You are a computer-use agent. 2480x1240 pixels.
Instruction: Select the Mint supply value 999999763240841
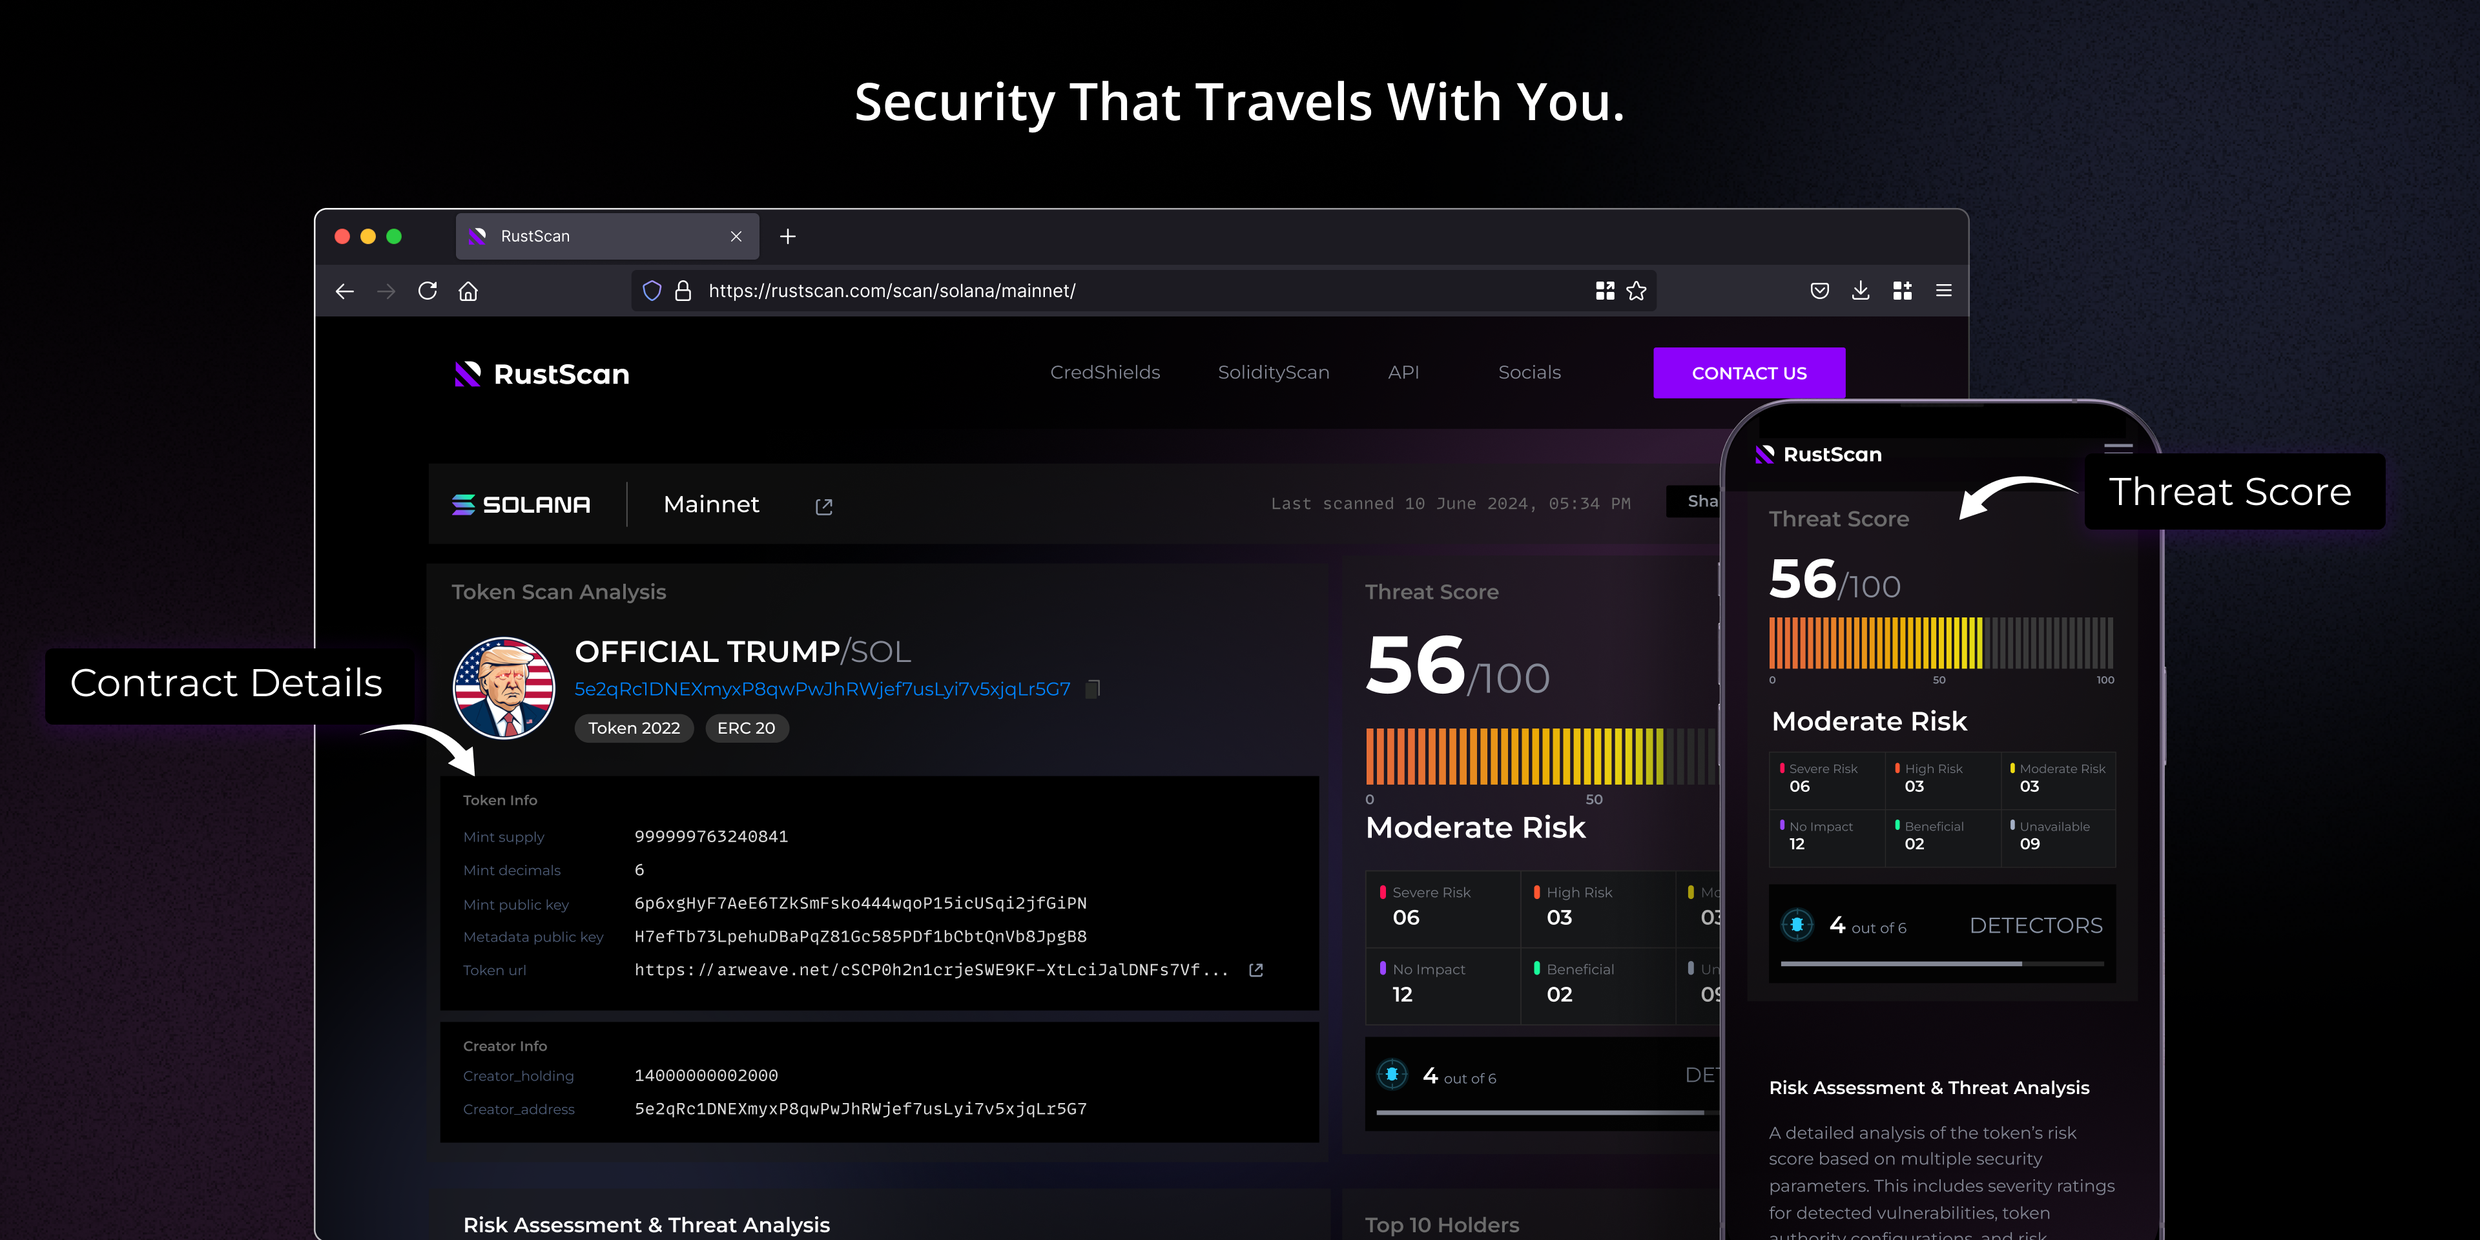(712, 836)
